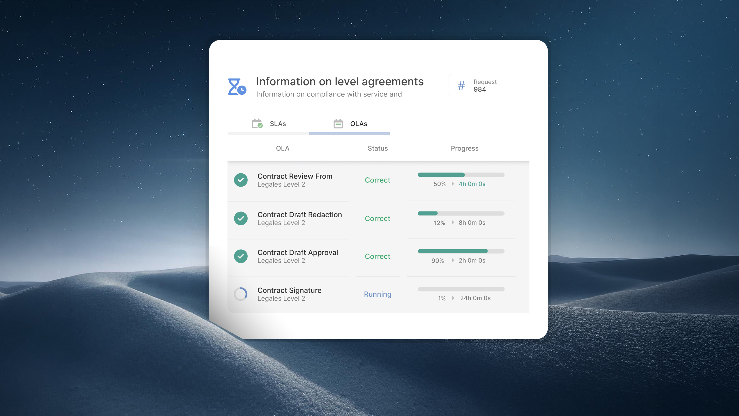The height and width of the screenshot is (416, 739).
Task: Click the Request label above 984
Action: (x=485, y=82)
